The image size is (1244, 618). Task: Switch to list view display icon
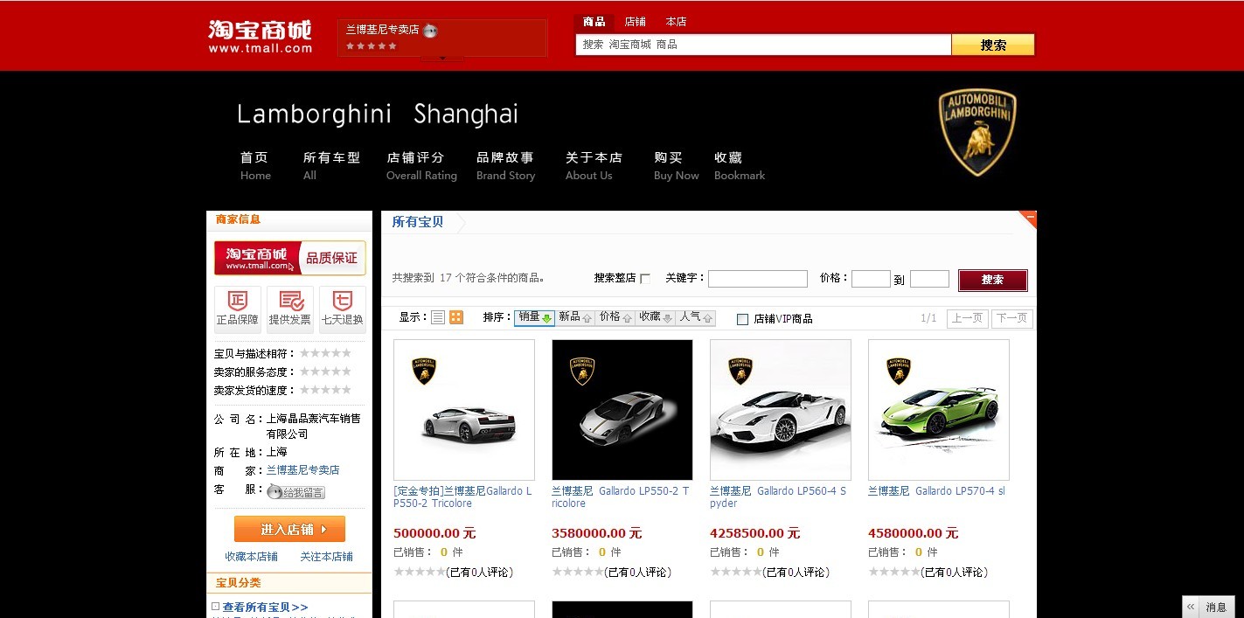point(438,317)
